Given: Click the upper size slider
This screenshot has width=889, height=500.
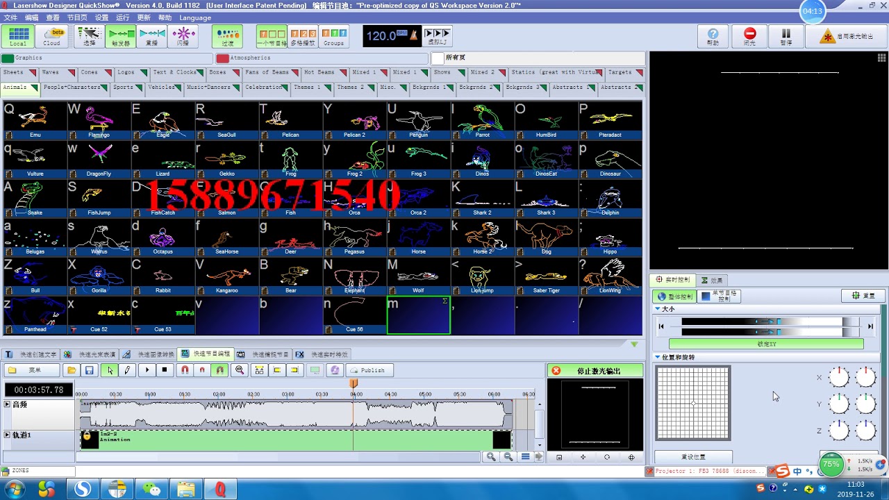Looking at the screenshot, I should pos(770,322).
